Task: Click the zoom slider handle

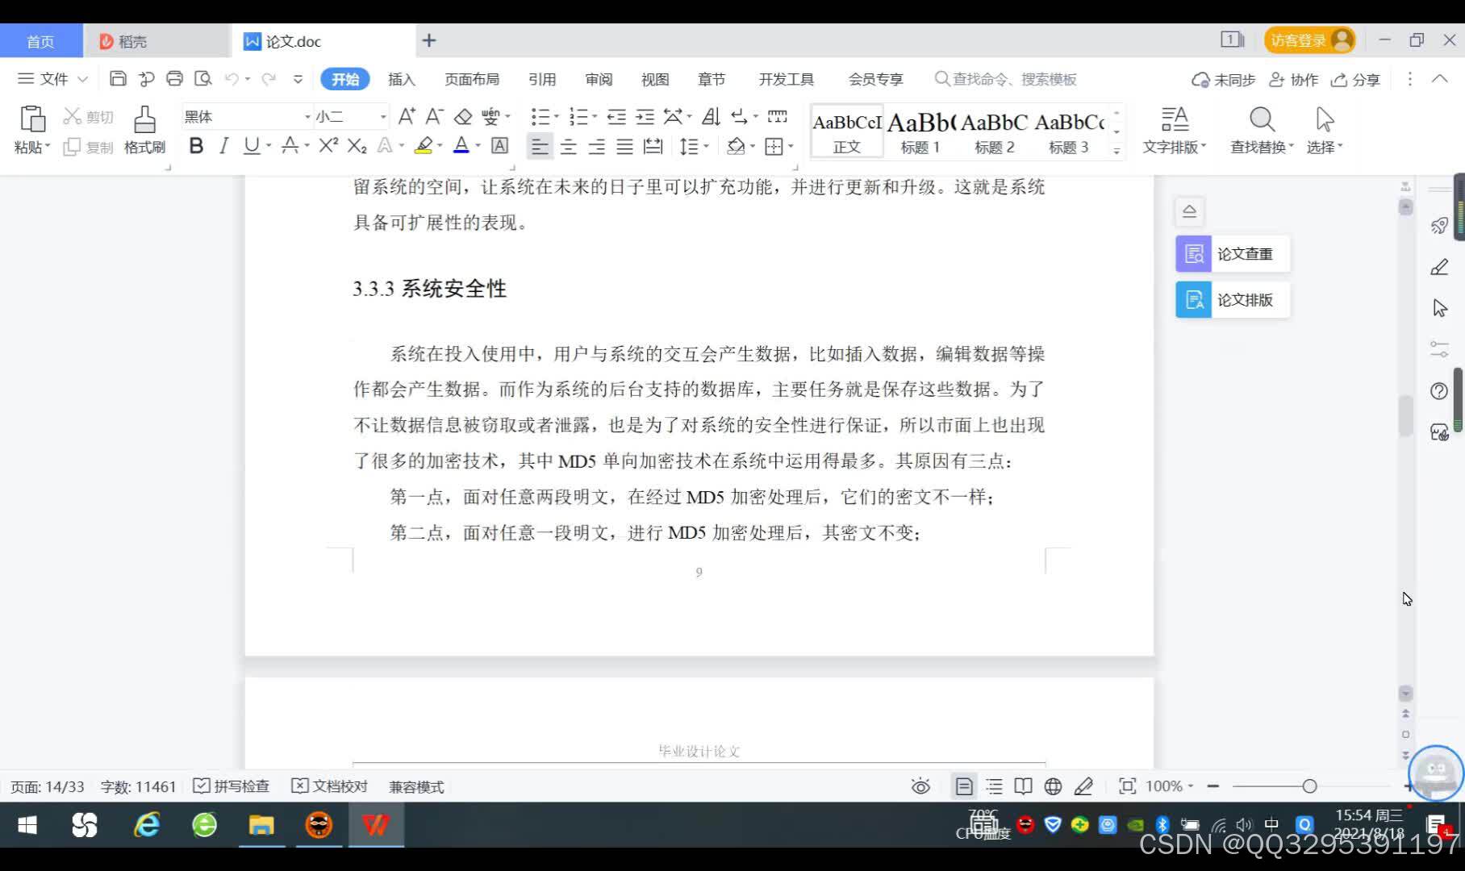Action: click(x=1309, y=786)
